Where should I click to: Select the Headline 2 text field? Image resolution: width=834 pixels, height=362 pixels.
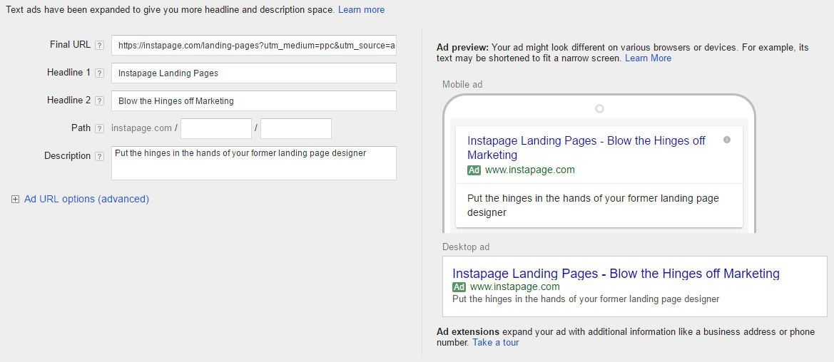tap(253, 100)
